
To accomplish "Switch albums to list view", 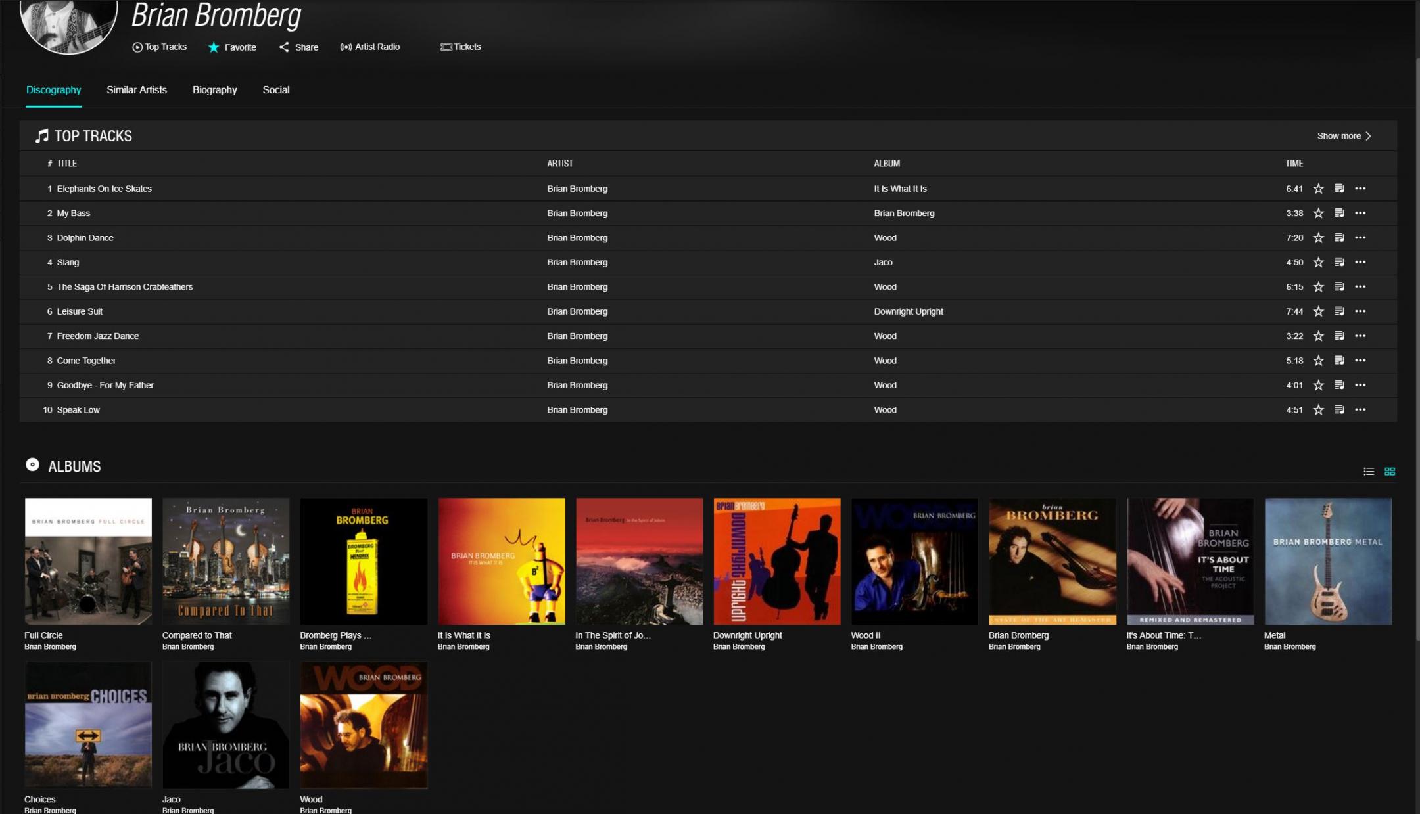I will (1369, 472).
